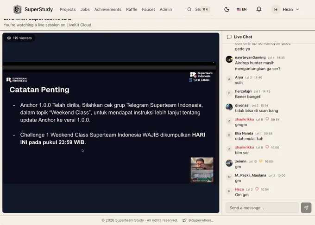The height and width of the screenshot is (225, 315).
Task: Open the Faucet page
Action: pos(148,9)
